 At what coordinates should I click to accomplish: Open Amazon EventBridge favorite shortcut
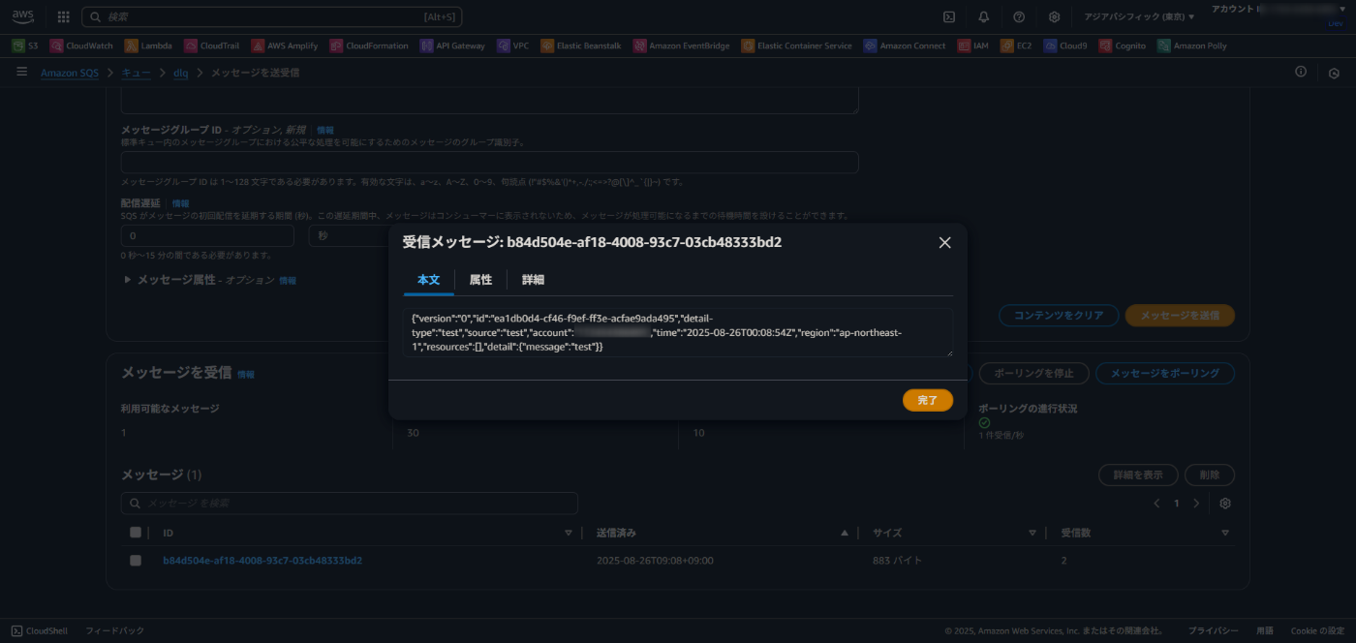tap(682, 46)
